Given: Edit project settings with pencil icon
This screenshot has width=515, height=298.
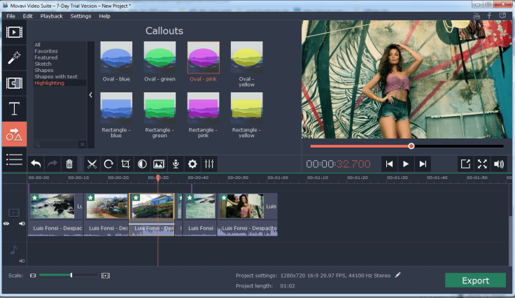Looking at the screenshot, I should tap(397, 275).
